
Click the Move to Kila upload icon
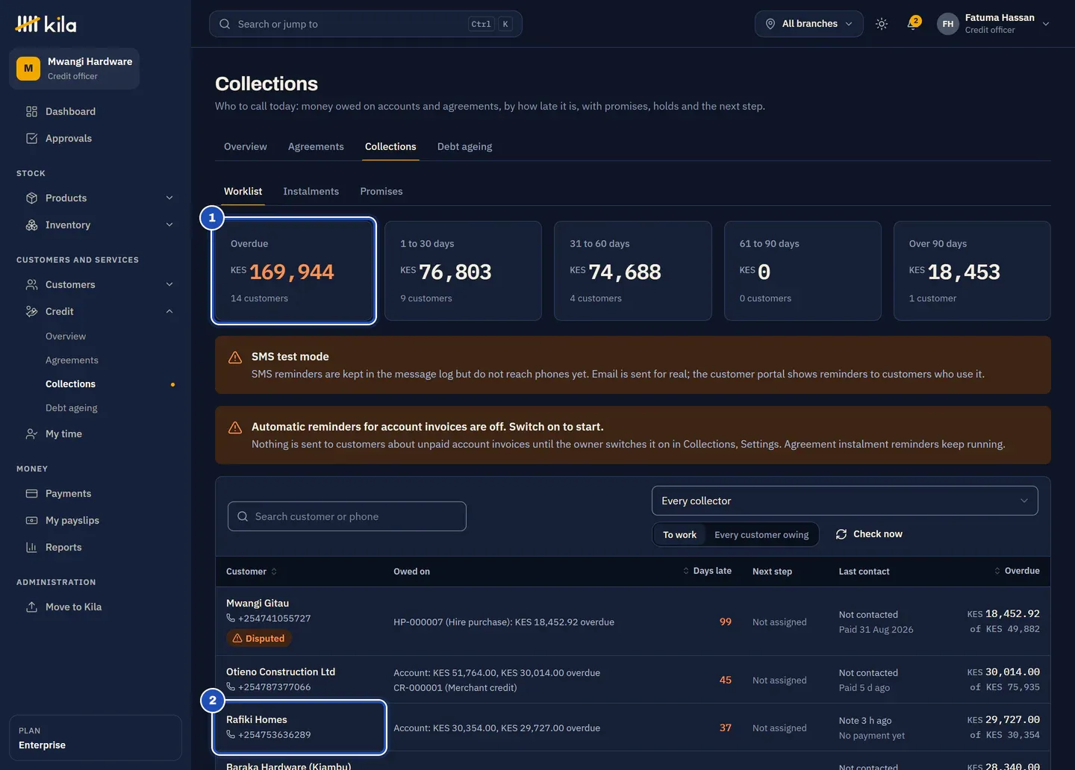tap(31, 607)
